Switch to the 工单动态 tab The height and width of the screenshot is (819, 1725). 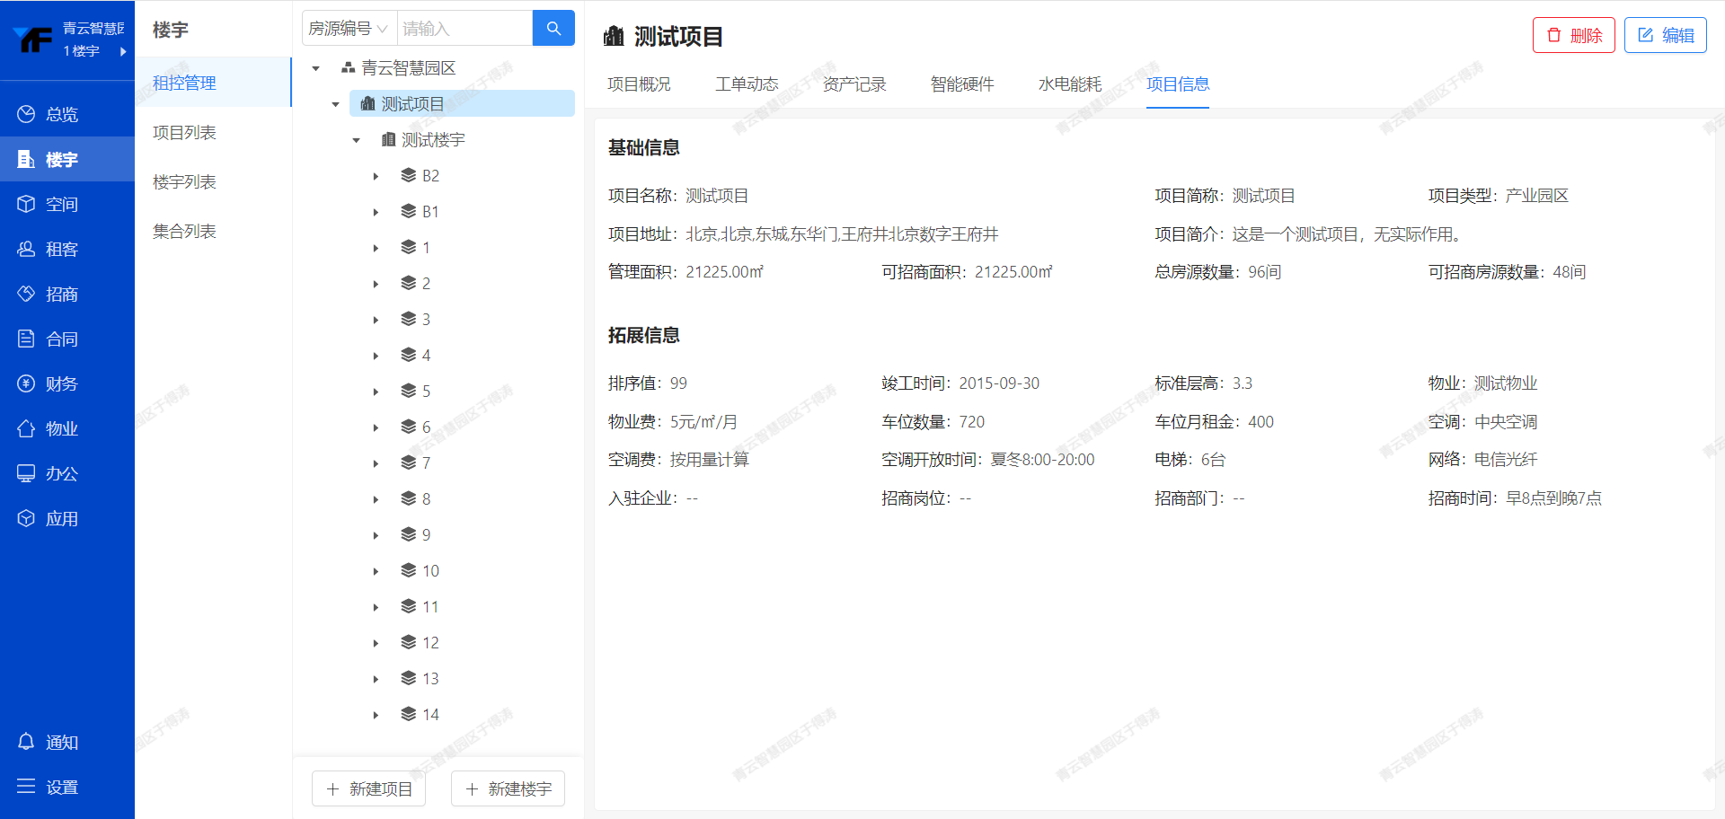[746, 84]
